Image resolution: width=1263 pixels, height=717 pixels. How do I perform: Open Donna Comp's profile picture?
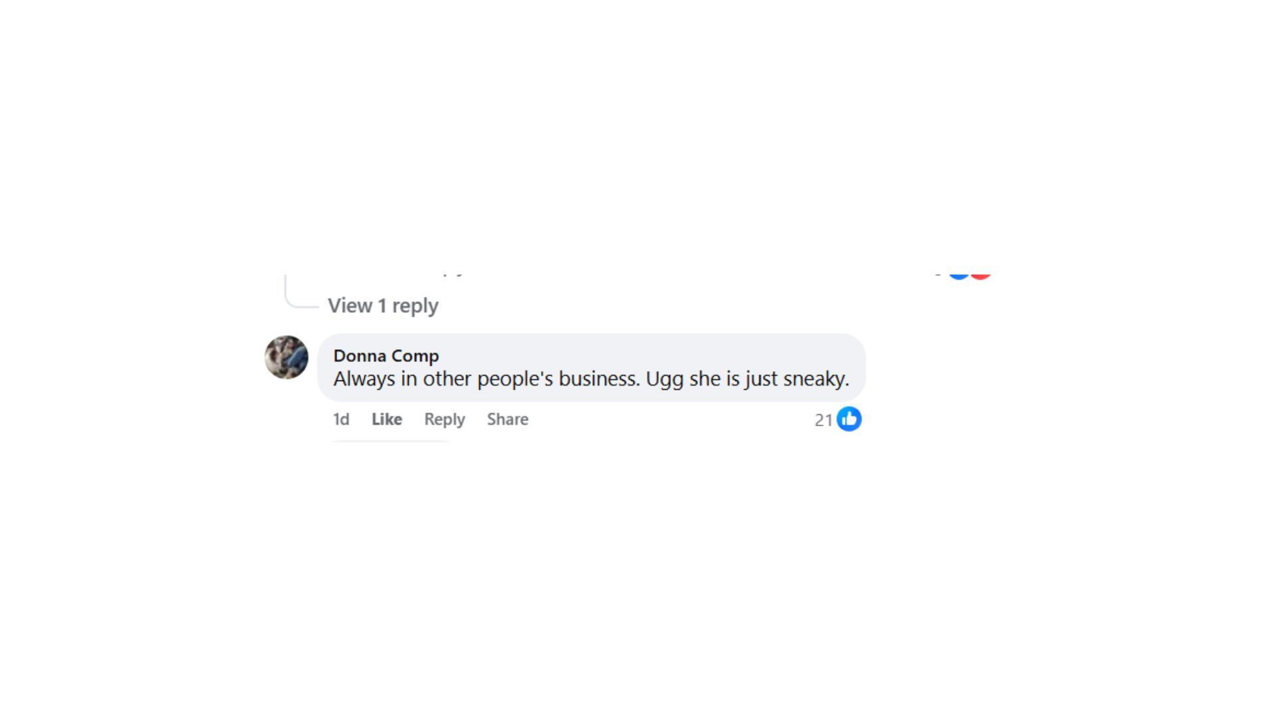(287, 357)
